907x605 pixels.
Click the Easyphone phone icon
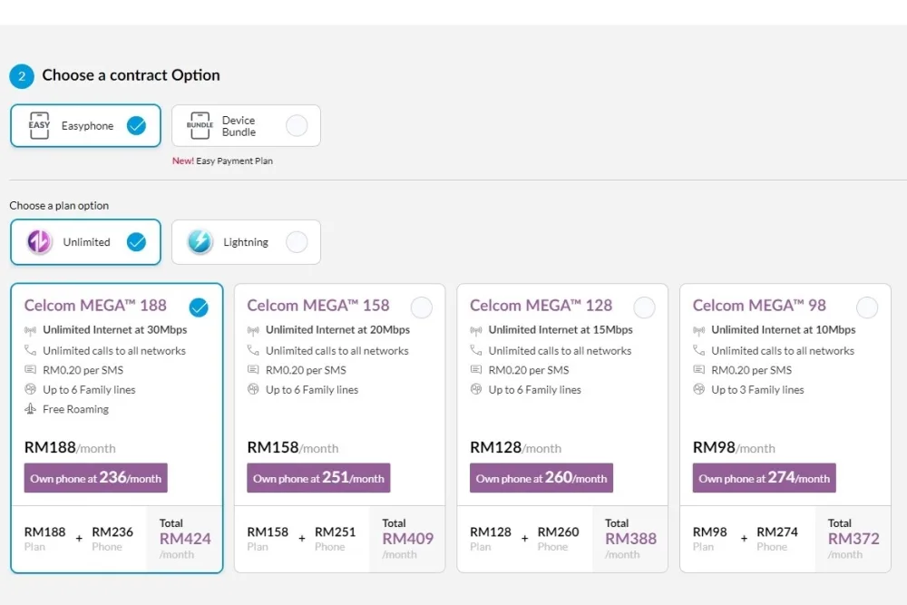click(x=39, y=125)
